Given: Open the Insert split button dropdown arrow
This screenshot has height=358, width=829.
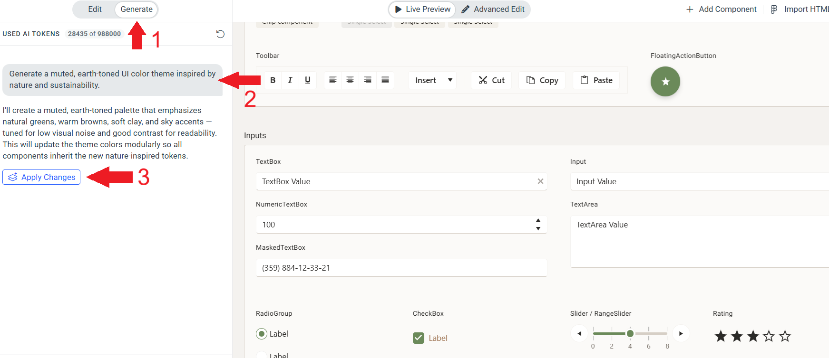Looking at the screenshot, I should point(450,80).
